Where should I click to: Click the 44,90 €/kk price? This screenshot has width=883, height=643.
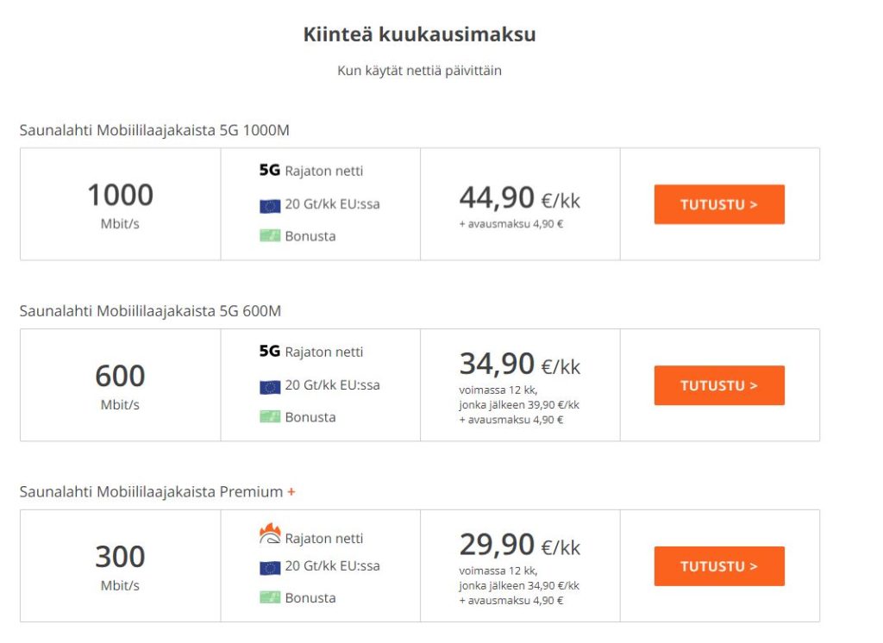[519, 198]
